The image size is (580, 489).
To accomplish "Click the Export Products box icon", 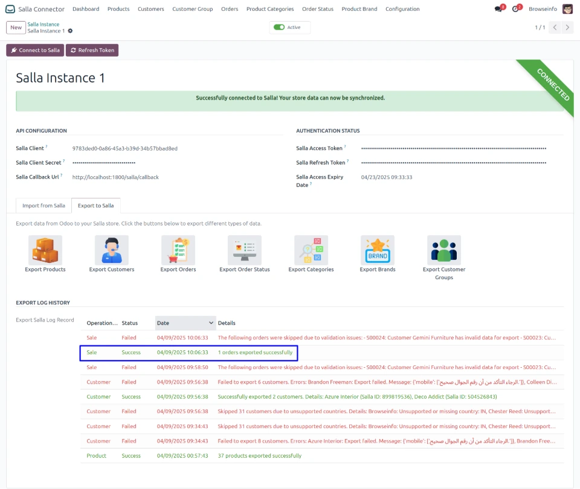I will (x=45, y=250).
